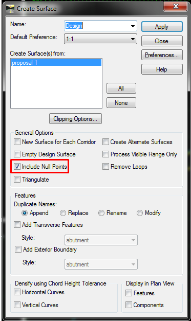Open Preferences dialog

click(162, 55)
